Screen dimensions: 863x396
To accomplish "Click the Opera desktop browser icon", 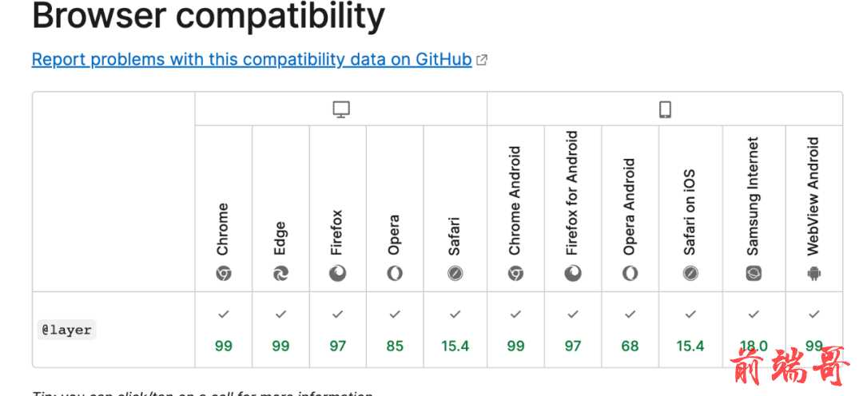I will pos(395,273).
